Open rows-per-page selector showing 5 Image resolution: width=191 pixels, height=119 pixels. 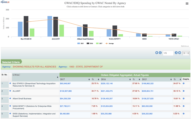click(x=186, y=53)
